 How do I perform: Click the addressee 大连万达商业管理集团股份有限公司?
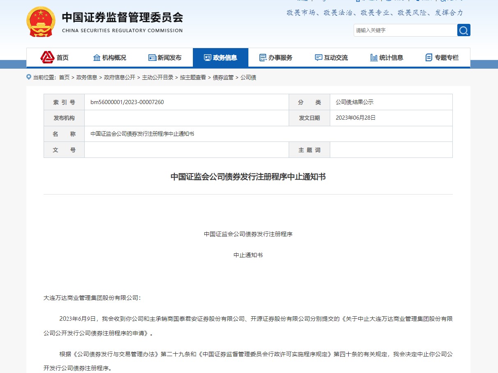point(92,298)
